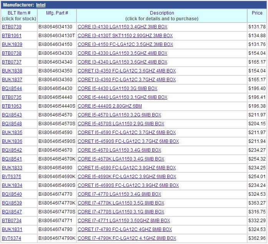Open BLT item BUK1831

(x=12, y=229)
